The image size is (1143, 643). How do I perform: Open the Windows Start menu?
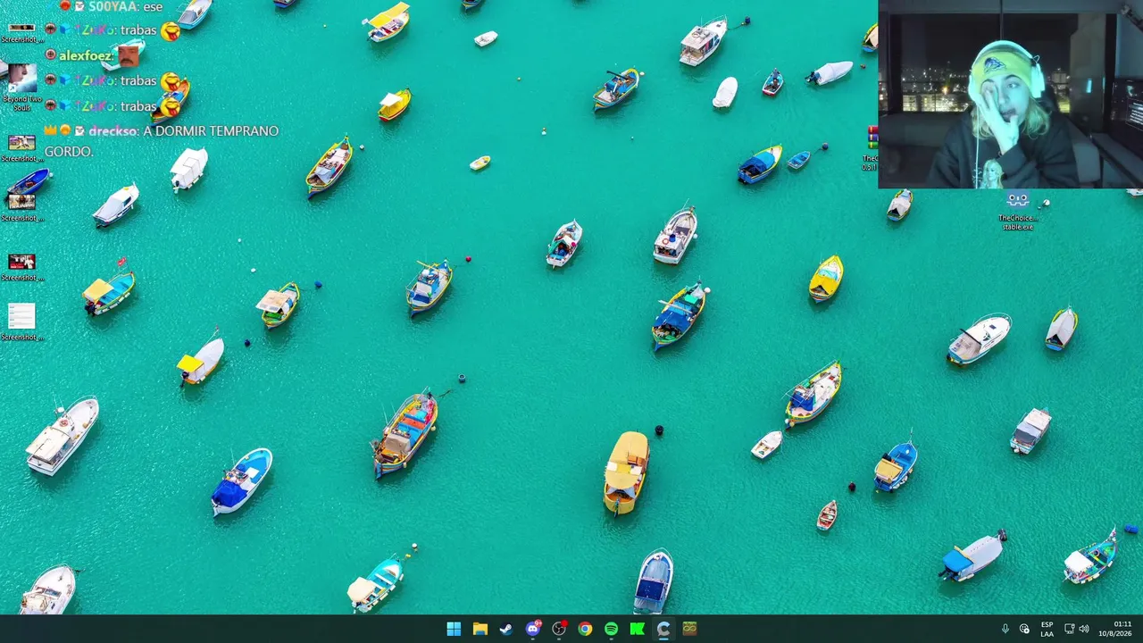pos(454,629)
